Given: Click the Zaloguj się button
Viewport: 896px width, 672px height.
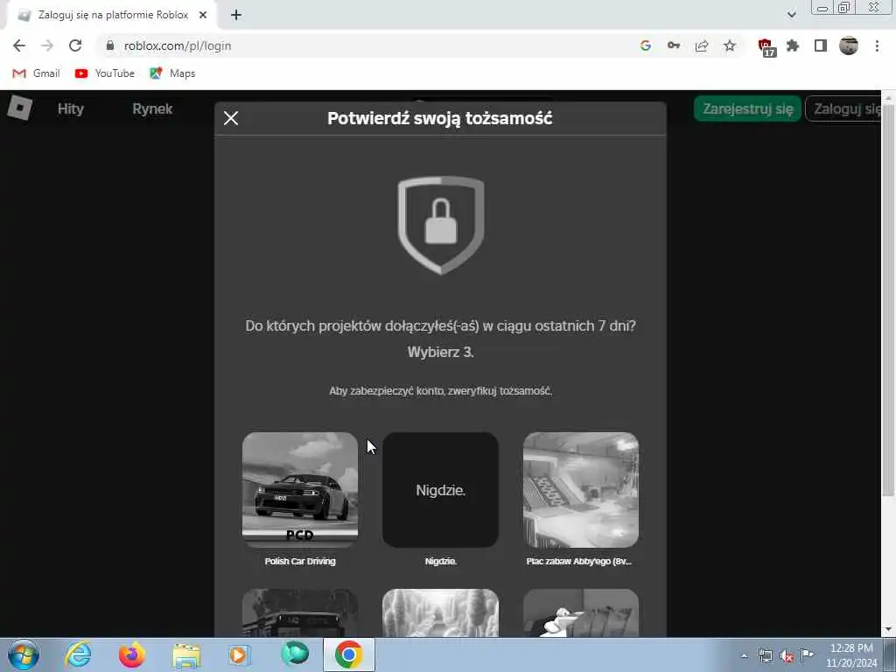Looking at the screenshot, I should tap(843, 108).
